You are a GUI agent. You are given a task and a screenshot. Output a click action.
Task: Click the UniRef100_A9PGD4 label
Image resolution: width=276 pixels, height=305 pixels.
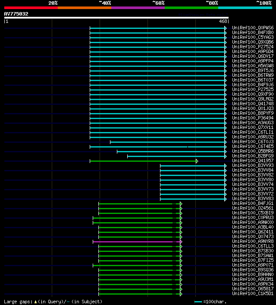(253, 51)
